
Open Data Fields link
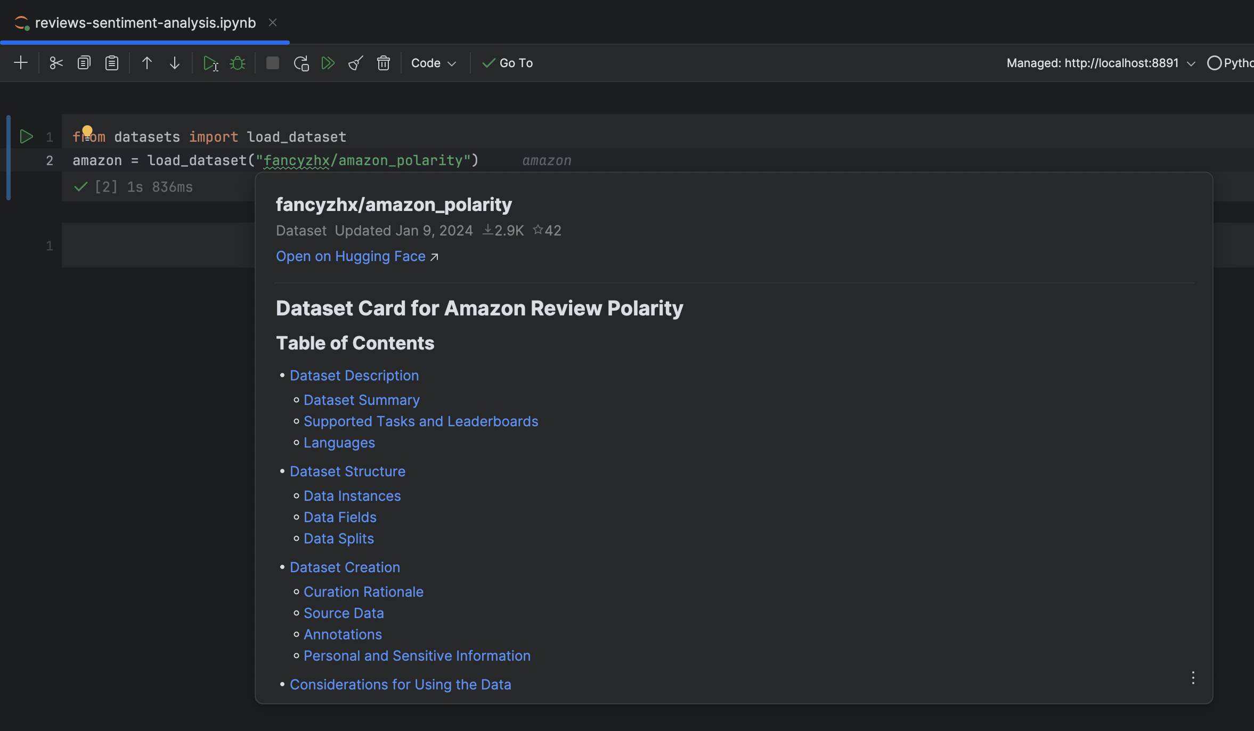340,517
